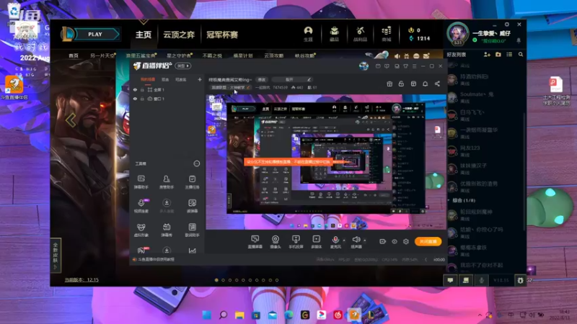Select friend Soulmate丶鬼 in friends list
Screen dimensions: 577x324
point(484,97)
